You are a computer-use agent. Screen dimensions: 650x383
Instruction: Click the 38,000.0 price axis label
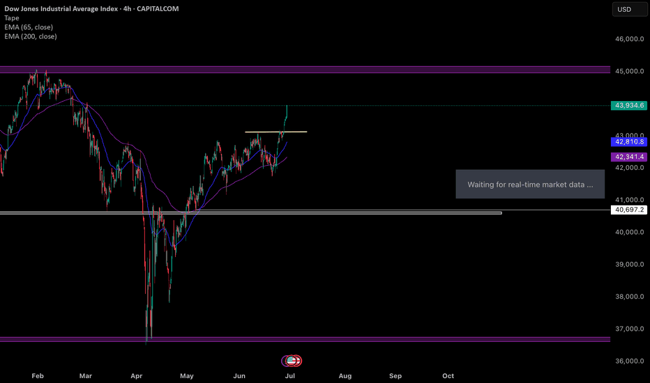tap(630, 297)
